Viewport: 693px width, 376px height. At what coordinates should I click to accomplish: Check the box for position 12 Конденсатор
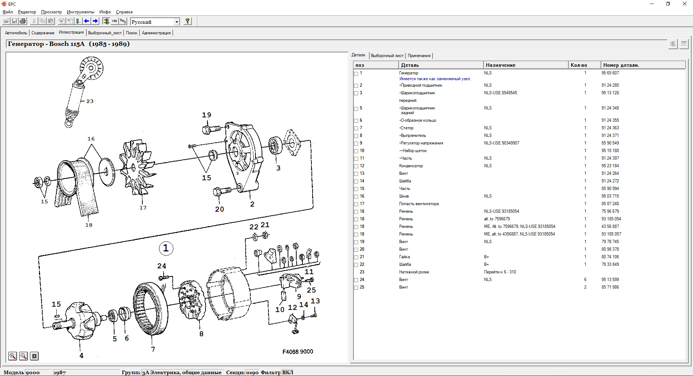click(356, 166)
